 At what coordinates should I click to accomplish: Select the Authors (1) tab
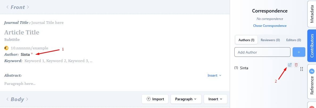coord(246,40)
